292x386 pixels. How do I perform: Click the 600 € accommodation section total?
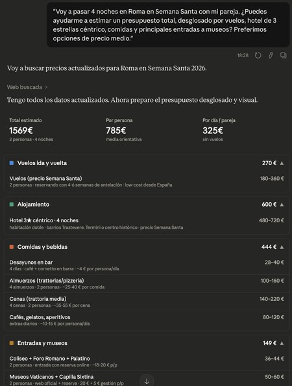[x=269, y=204]
